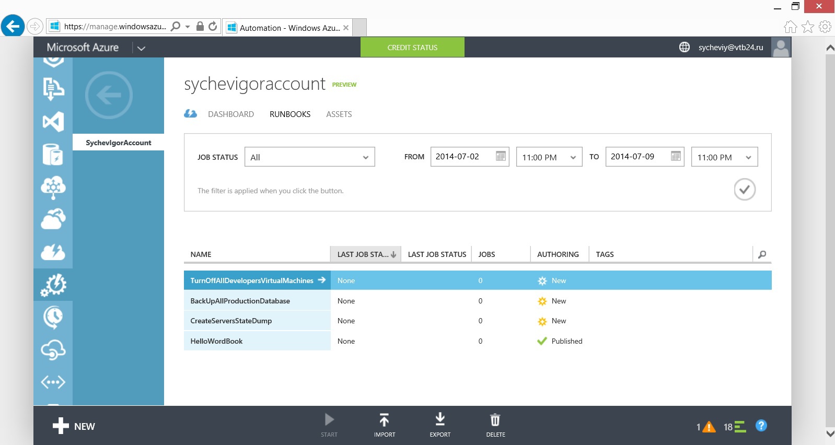
Task: Open the Virtual Networks sidebar icon
Action: (53, 382)
